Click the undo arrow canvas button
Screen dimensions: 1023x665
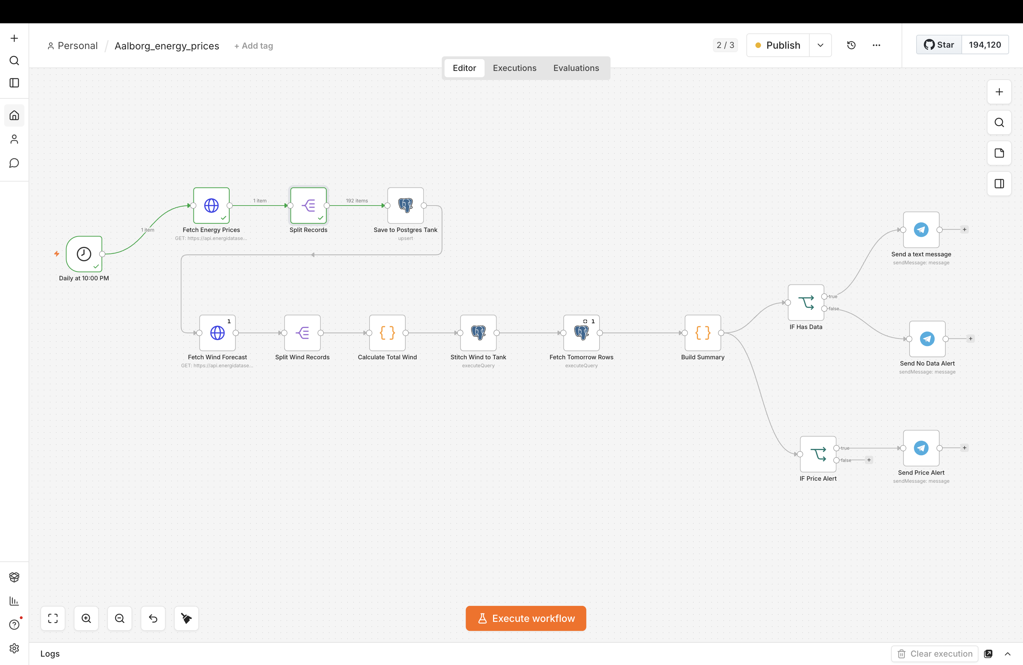pyautogui.click(x=153, y=618)
